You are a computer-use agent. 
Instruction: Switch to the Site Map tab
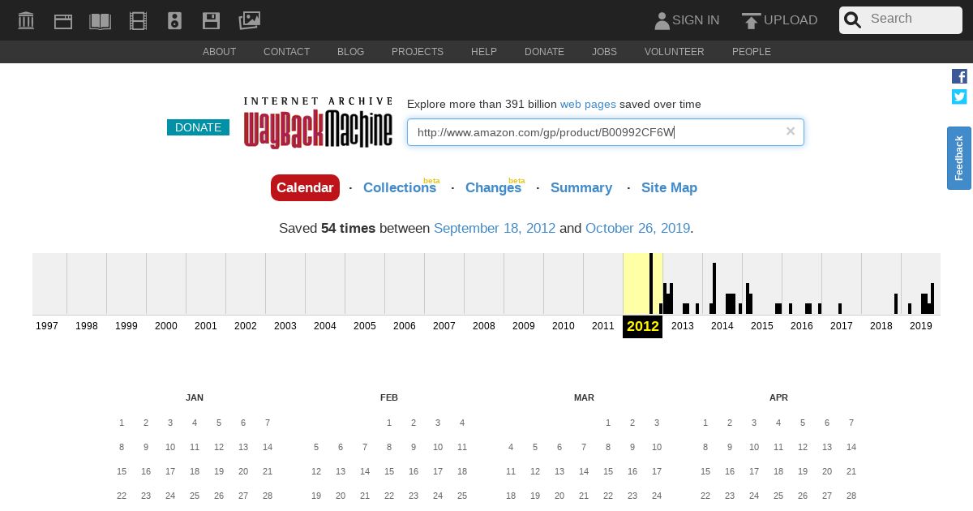point(669,187)
